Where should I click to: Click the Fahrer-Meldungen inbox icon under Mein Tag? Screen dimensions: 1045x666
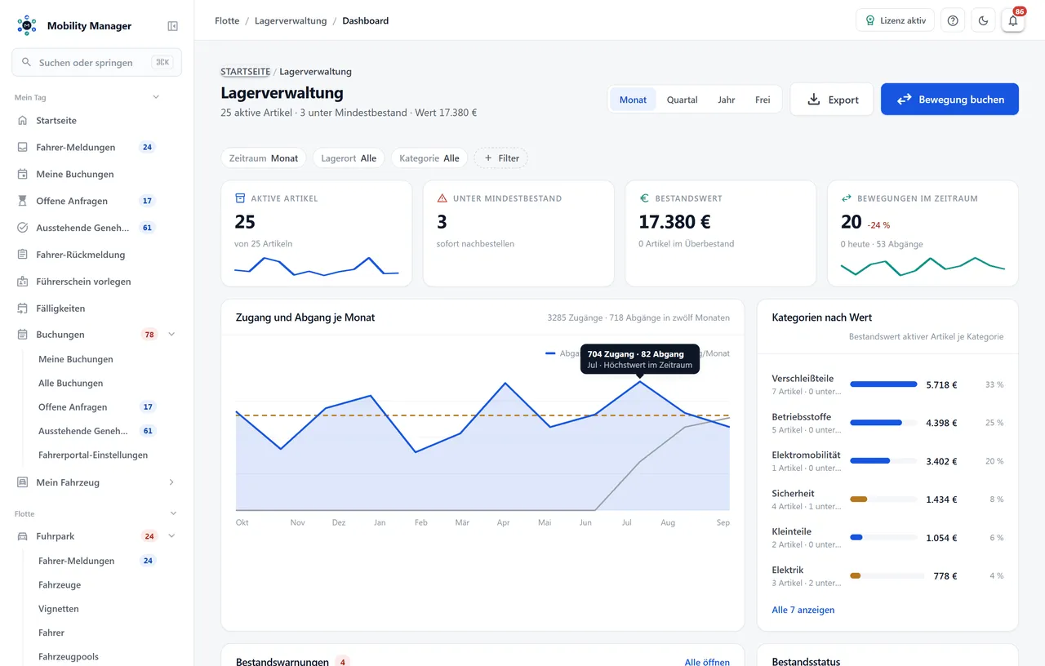[x=23, y=147]
